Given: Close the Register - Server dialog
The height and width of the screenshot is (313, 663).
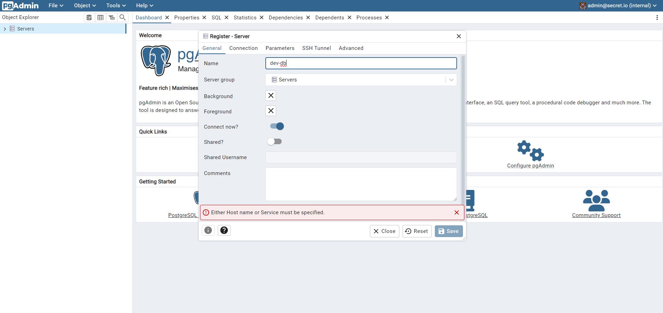Looking at the screenshot, I should coord(459,36).
